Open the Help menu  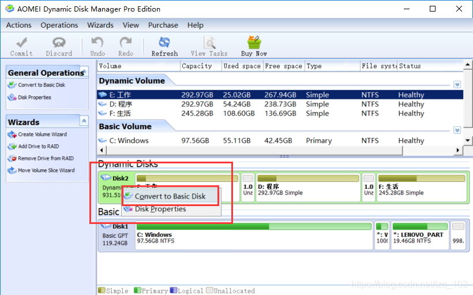[196, 25]
